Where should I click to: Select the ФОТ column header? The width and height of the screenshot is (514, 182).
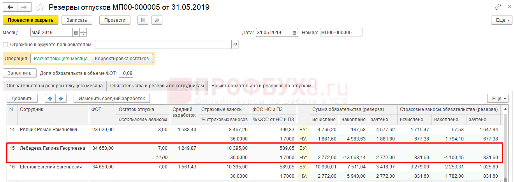(x=103, y=114)
